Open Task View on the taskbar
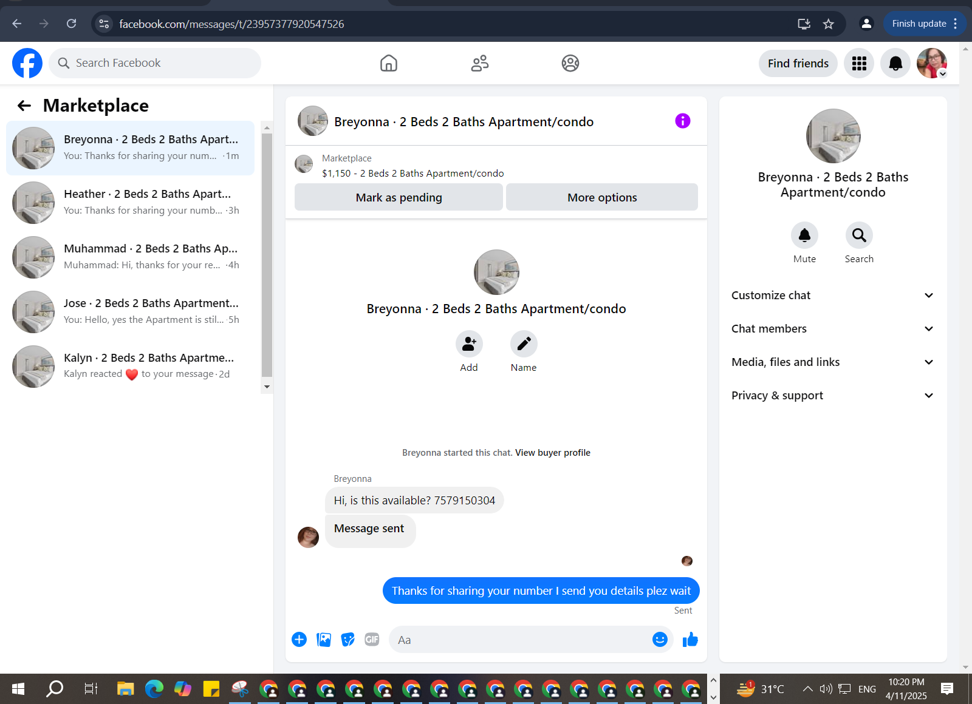972x704 pixels. click(x=91, y=689)
